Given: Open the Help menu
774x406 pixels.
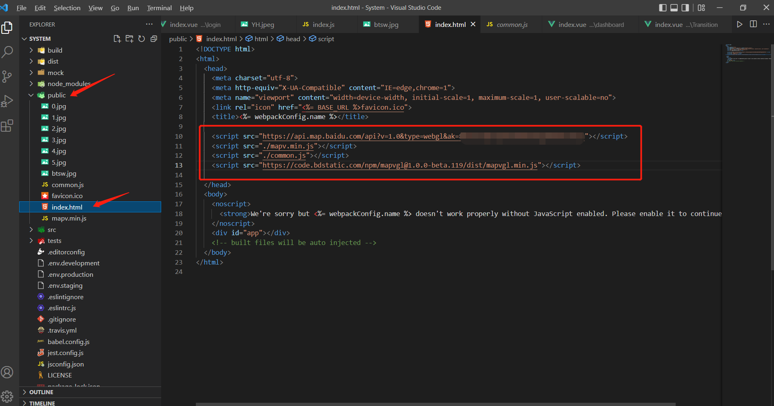Looking at the screenshot, I should 186,8.
